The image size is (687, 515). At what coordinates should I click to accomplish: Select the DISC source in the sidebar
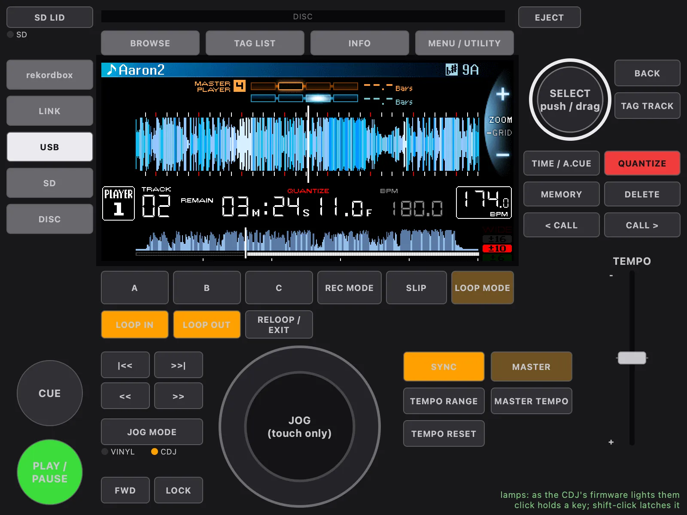click(50, 219)
